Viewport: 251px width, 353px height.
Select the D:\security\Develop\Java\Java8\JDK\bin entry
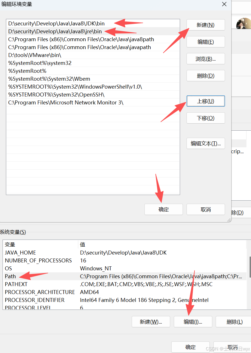(93, 23)
